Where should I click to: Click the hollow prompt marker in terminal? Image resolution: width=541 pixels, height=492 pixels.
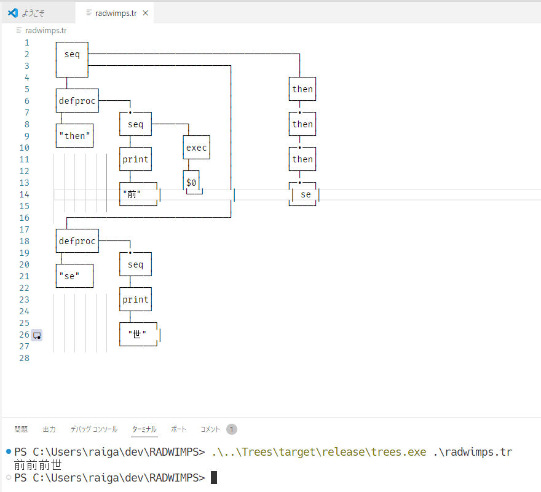(9, 477)
